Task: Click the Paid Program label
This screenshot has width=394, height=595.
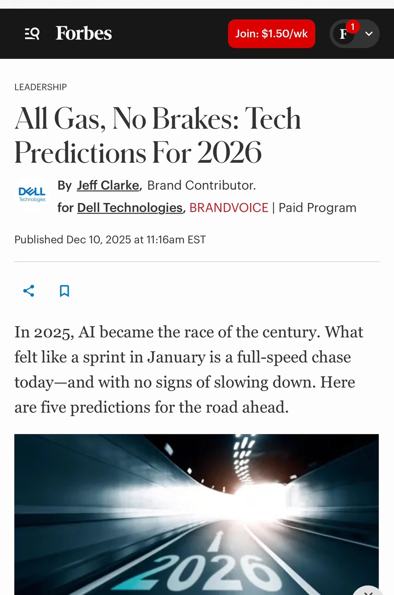Action: 317,208
